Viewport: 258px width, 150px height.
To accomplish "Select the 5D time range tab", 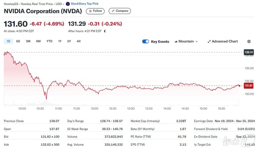I will pos(18,41).
